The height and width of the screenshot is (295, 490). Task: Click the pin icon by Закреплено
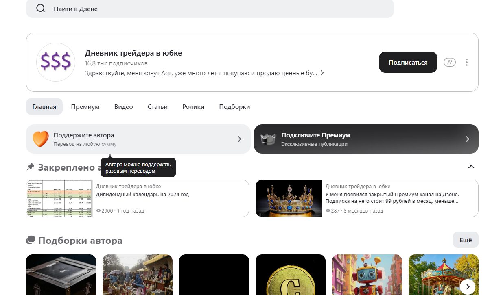pyautogui.click(x=30, y=167)
